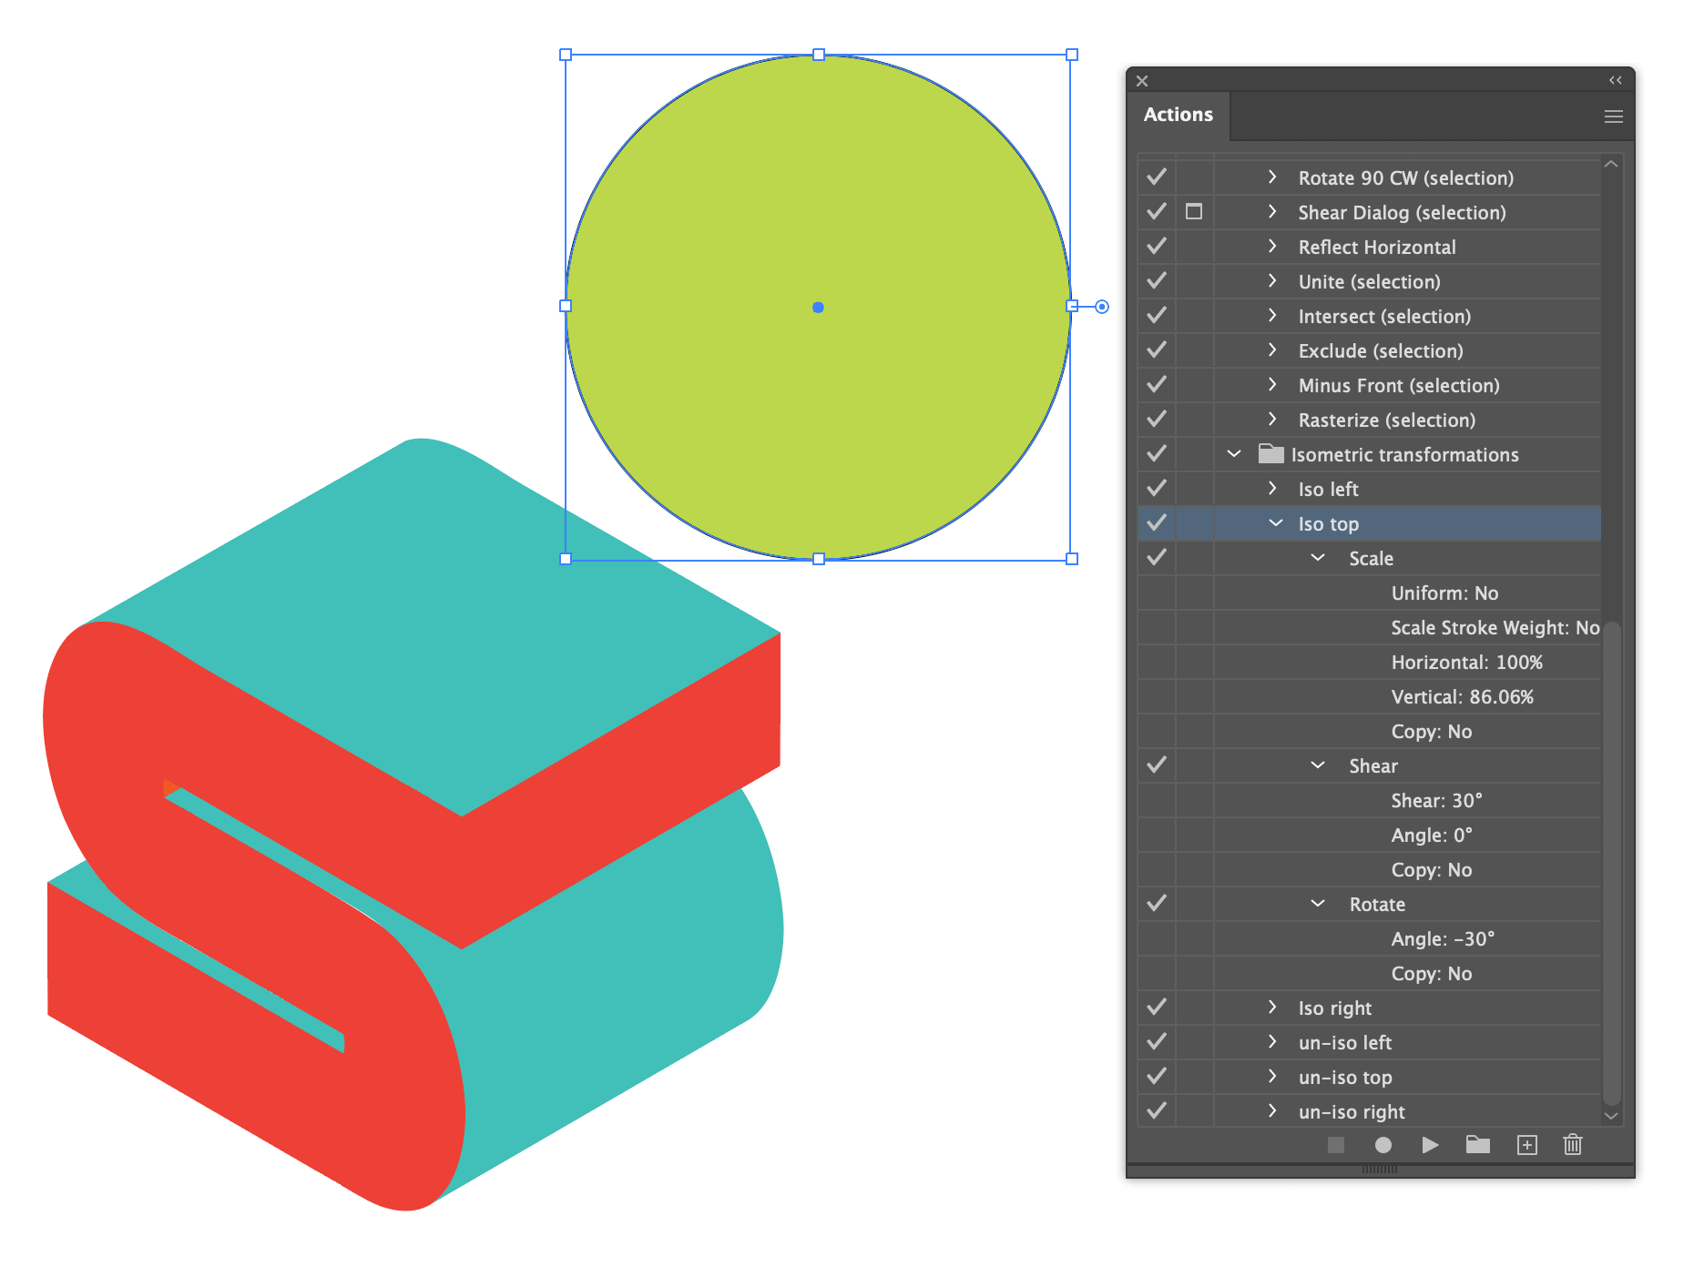The height and width of the screenshot is (1287, 1694).
Task: Create a new action set via folder icon
Action: pyautogui.click(x=1477, y=1145)
